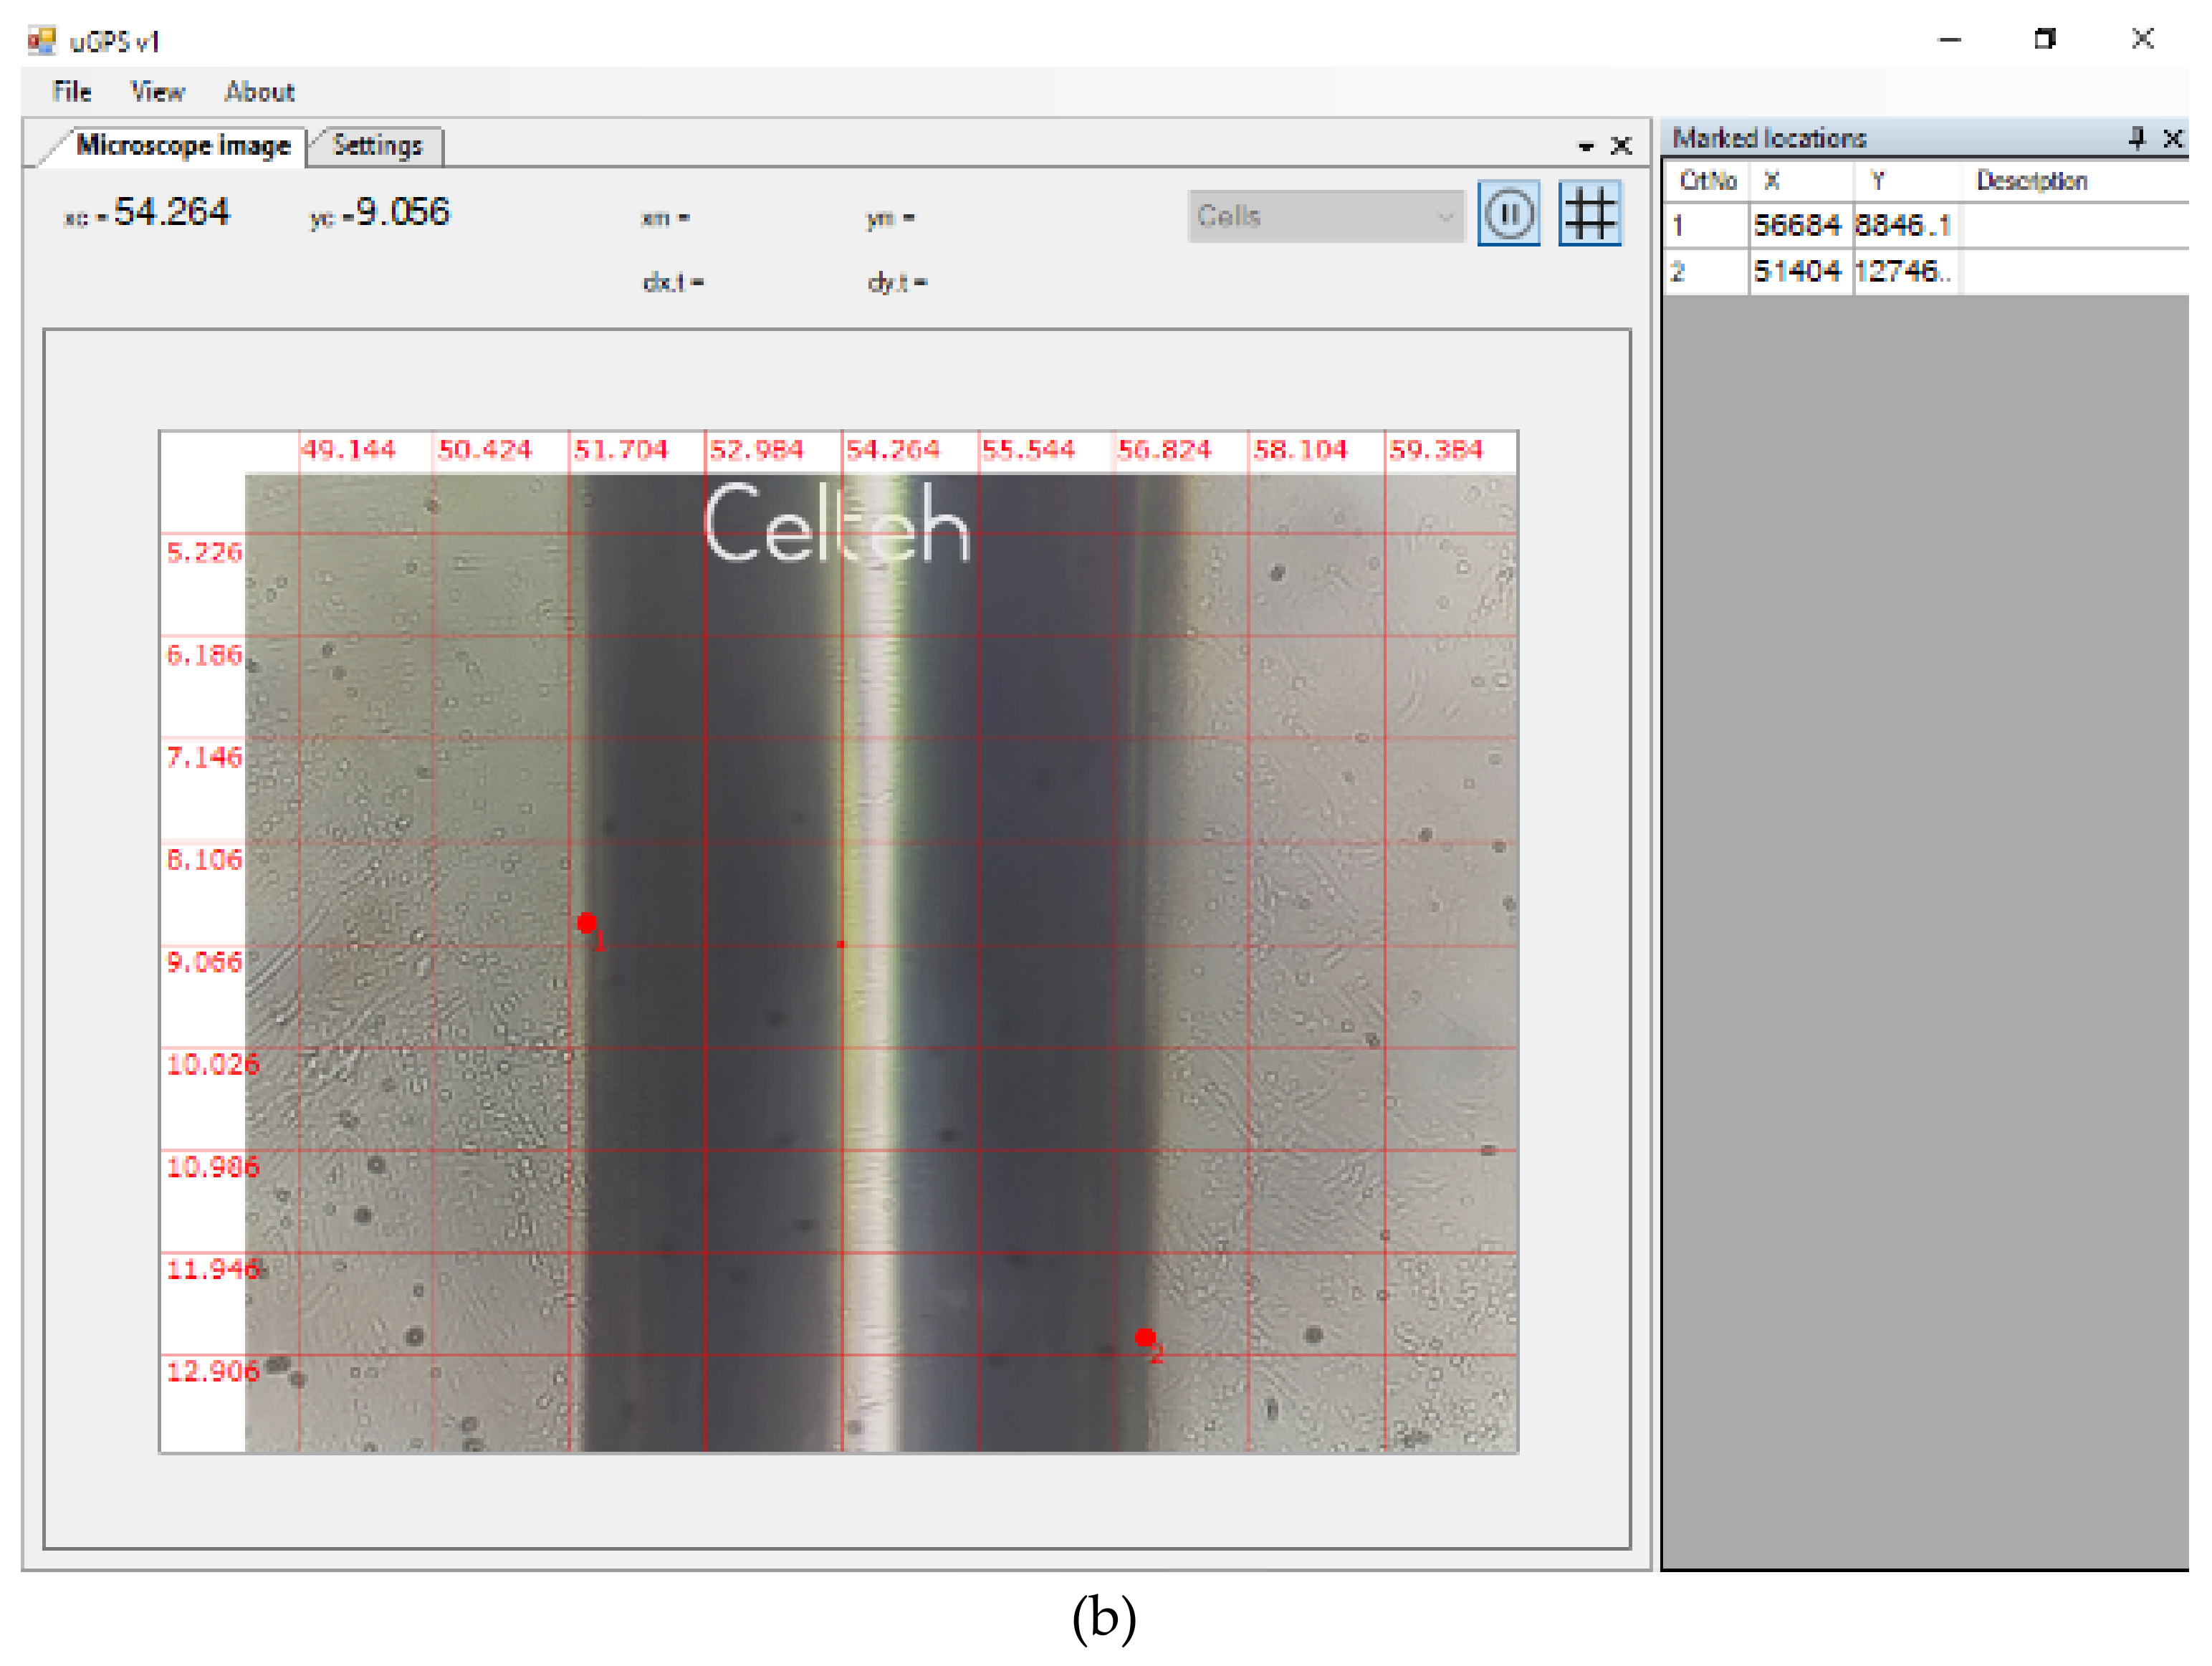Open the View menu
The width and height of the screenshot is (2212, 1666).
tap(157, 92)
